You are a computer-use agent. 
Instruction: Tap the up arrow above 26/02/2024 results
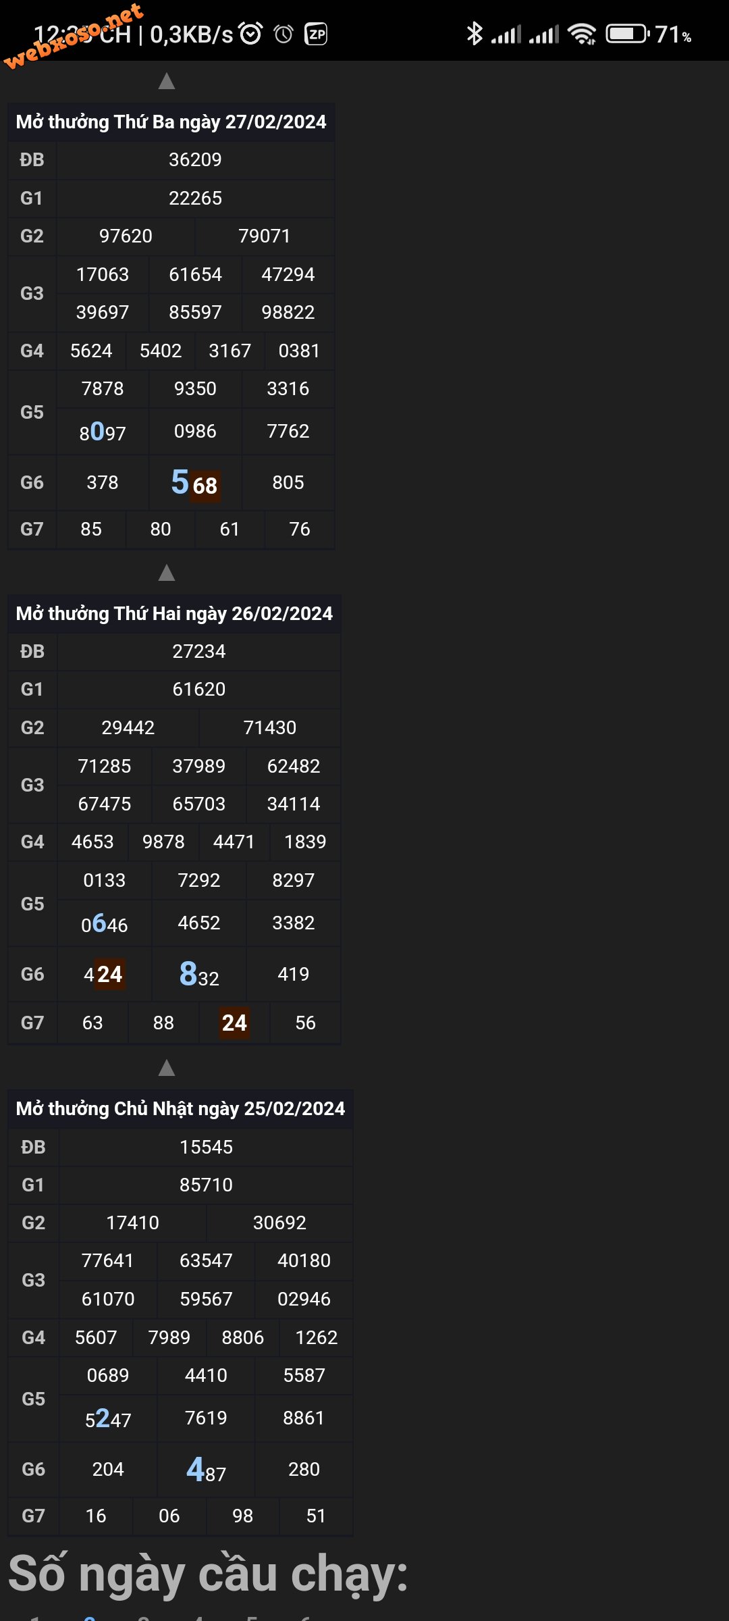click(x=167, y=573)
